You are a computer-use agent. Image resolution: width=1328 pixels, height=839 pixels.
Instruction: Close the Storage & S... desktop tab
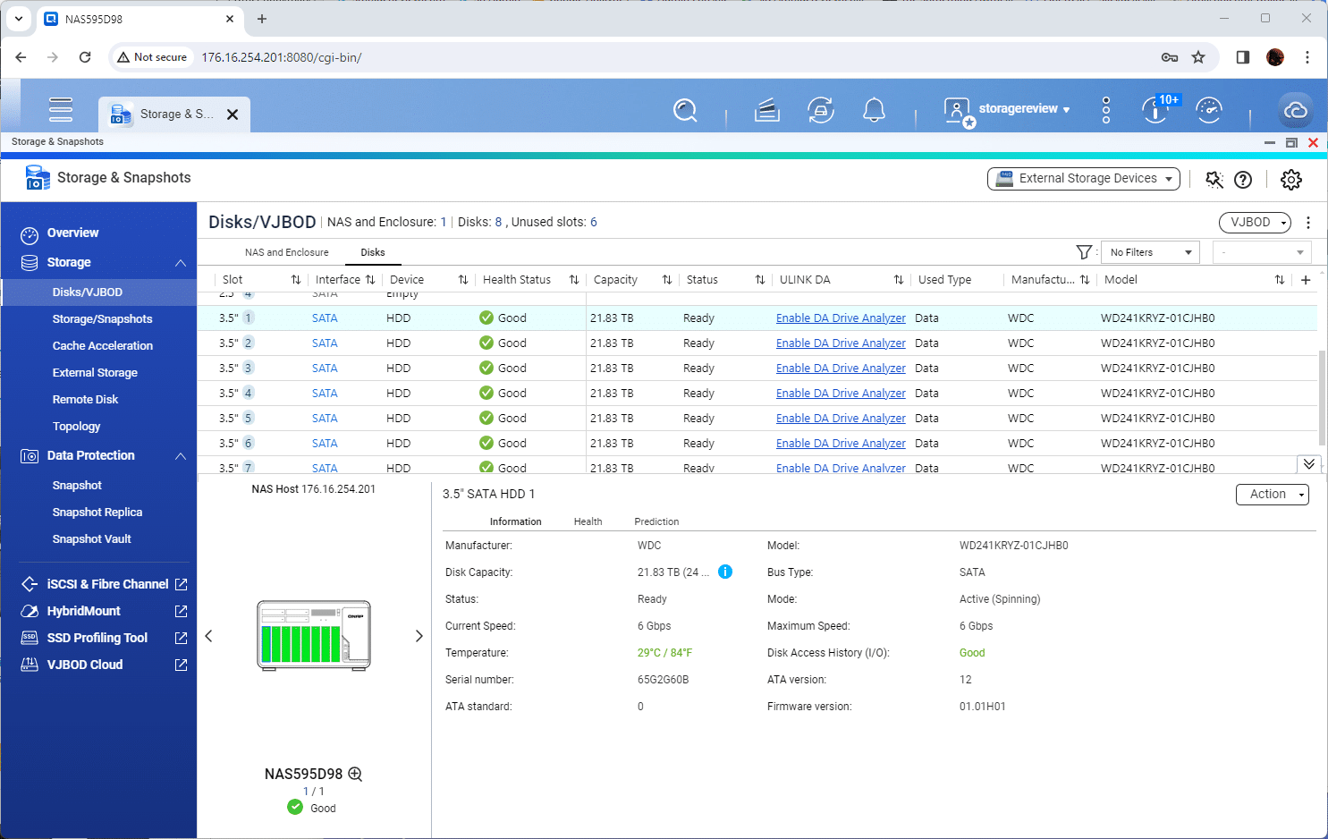233,114
